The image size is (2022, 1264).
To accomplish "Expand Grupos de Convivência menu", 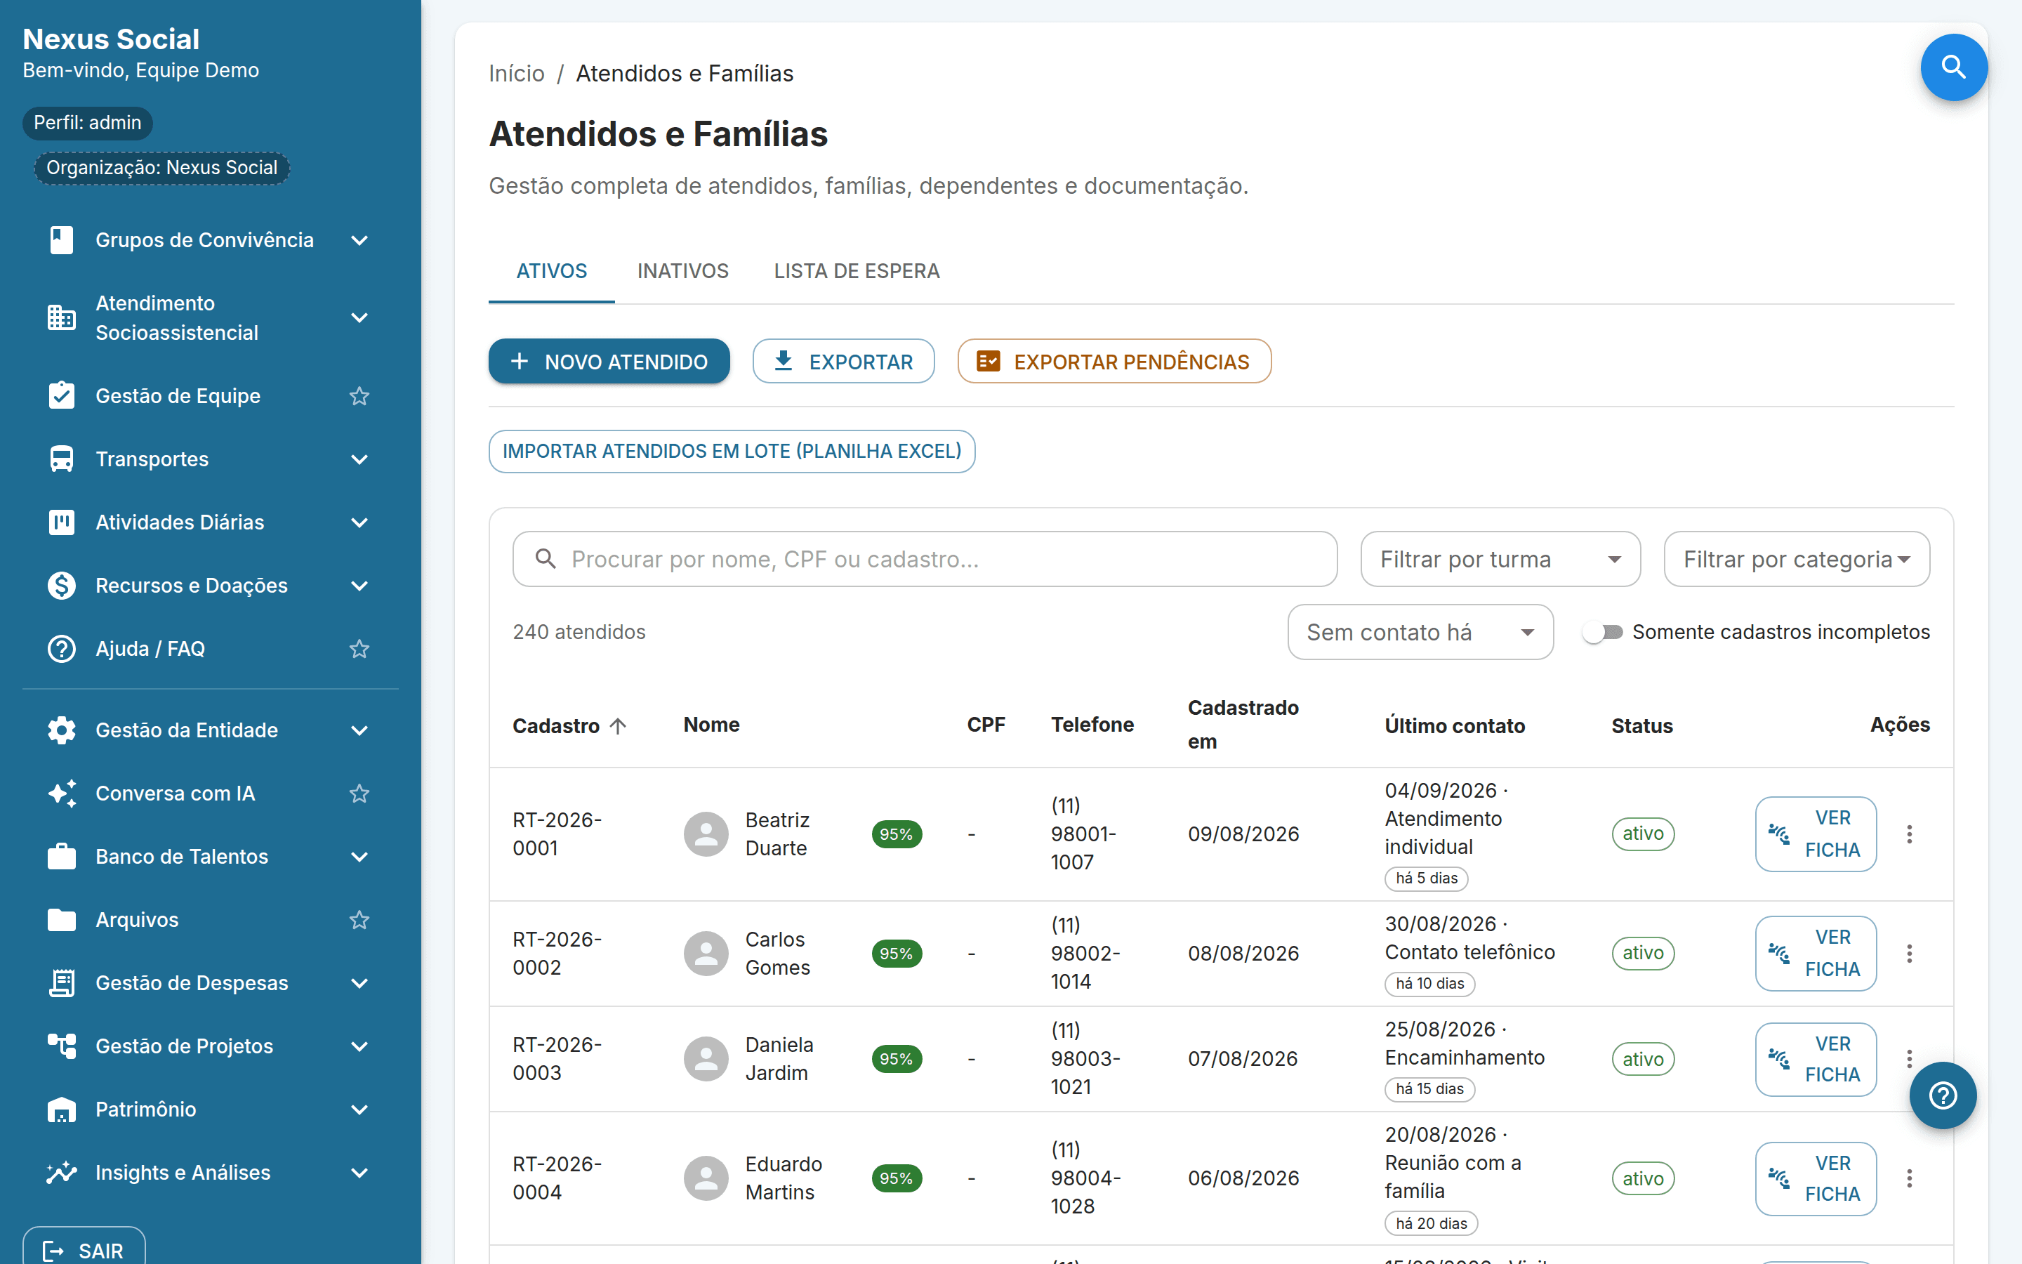I will (359, 240).
